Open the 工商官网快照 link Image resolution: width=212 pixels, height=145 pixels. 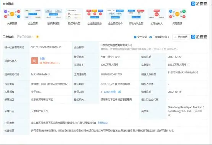click(x=161, y=37)
